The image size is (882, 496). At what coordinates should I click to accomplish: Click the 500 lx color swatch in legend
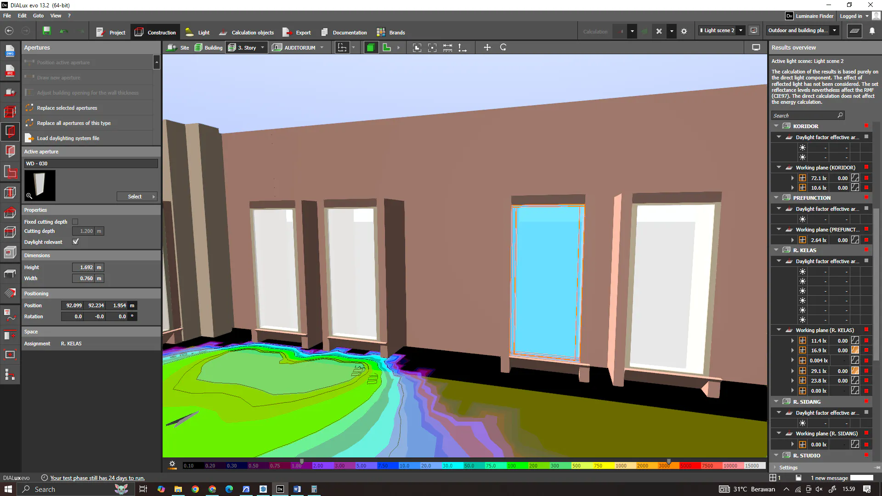click(x=581, y=466)
